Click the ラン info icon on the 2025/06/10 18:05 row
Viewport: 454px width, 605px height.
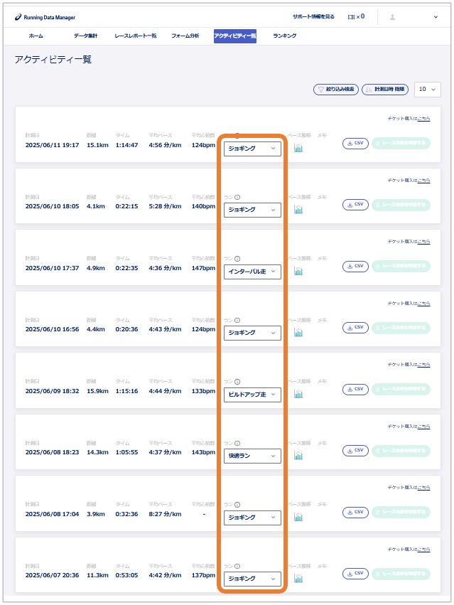[x=237, y=197]
